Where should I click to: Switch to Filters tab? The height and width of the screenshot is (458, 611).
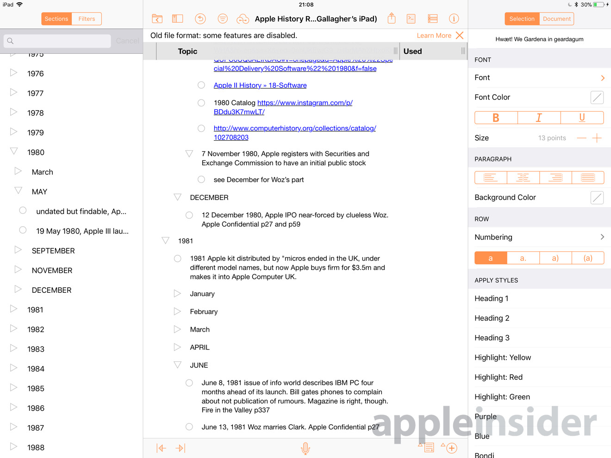pos(87,19)
